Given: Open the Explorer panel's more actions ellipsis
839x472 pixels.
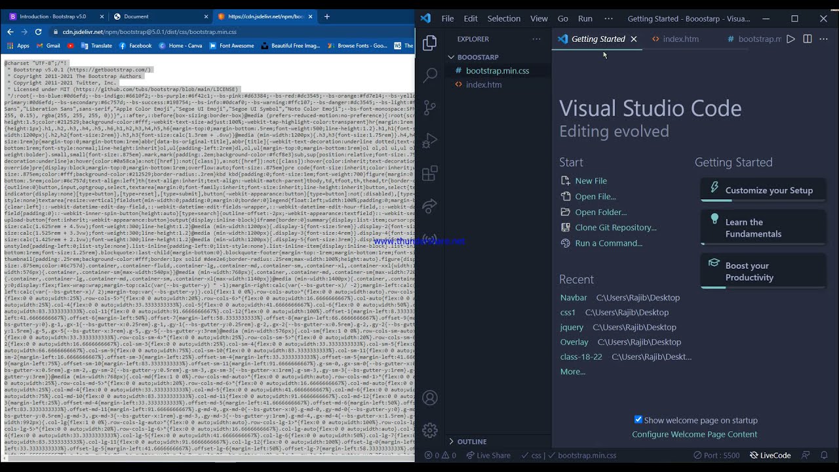Looking at the screenshot, I should (x=536, y=39).
